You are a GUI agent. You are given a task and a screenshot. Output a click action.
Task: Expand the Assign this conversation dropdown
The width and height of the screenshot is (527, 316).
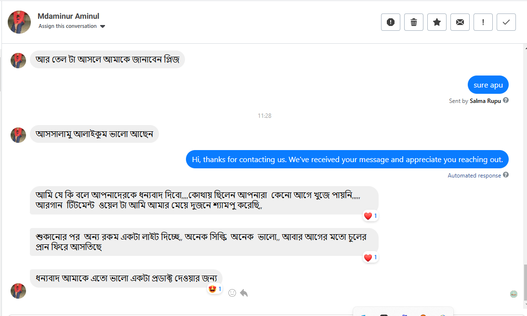click(x=103, y=26)
